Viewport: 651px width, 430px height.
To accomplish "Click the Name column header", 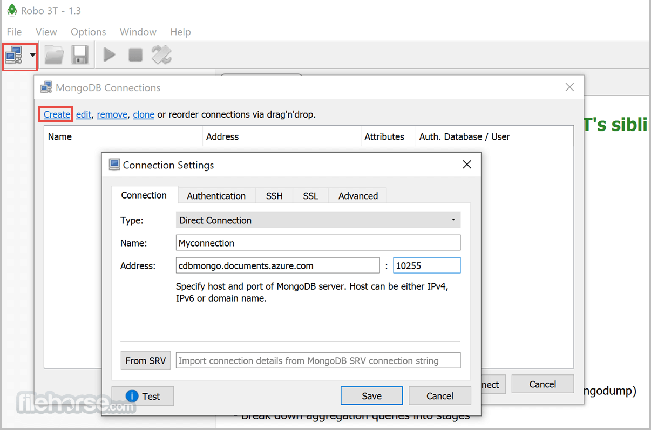I will (123, 136).
